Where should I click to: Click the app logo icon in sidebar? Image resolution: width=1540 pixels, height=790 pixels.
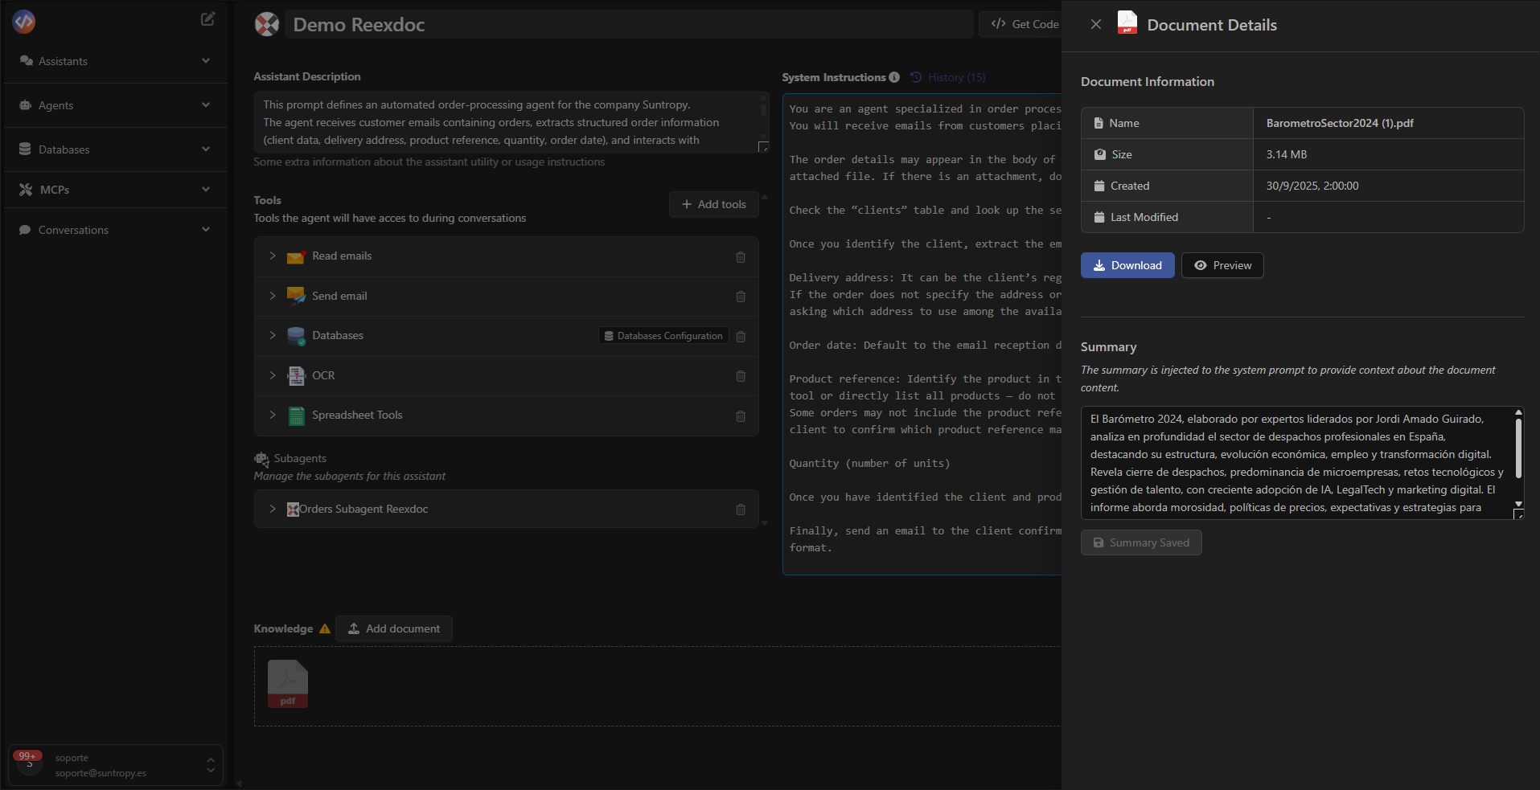[24, 21]
